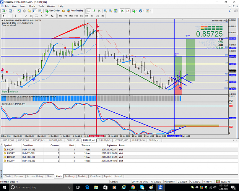239x191 pixels.
Task: Expand the New Chart dropdown arrow
Action: pyautogui.click(x=7, y=11)
